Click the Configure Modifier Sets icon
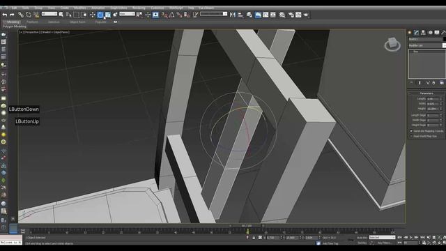Image resolution: width=446 pixels, height=251 pixels. click(x=442, y=83)
